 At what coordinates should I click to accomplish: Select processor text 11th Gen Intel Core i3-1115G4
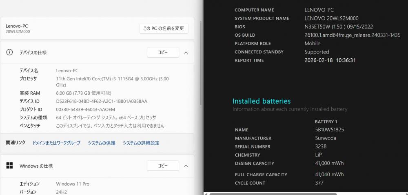point(113,82)
